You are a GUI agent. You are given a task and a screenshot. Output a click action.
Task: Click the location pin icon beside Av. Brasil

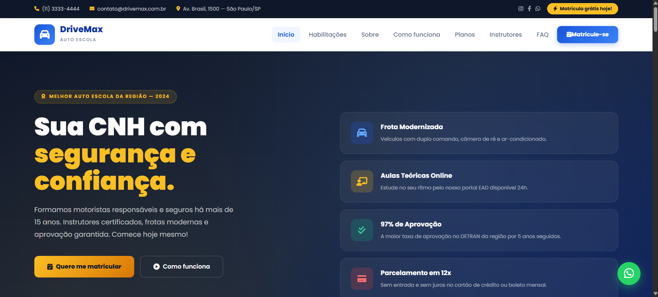[x=178, y=9]
